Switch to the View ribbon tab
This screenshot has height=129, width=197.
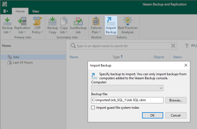(35, 11)
